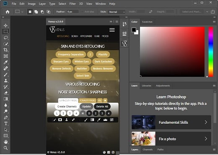The width and height of the screenshot is (218, 155).
Task: Click the Home icon in options bar
Action: tap(8, 12)
